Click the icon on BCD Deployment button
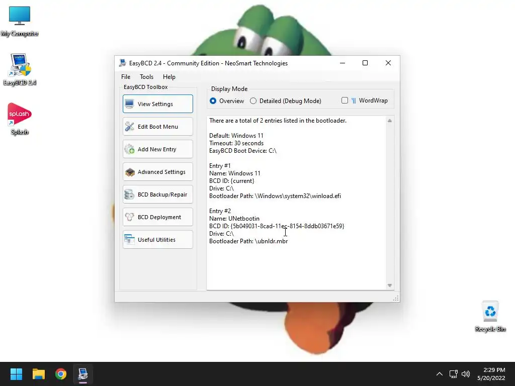The image size is (515, 386). pos(129,217)
